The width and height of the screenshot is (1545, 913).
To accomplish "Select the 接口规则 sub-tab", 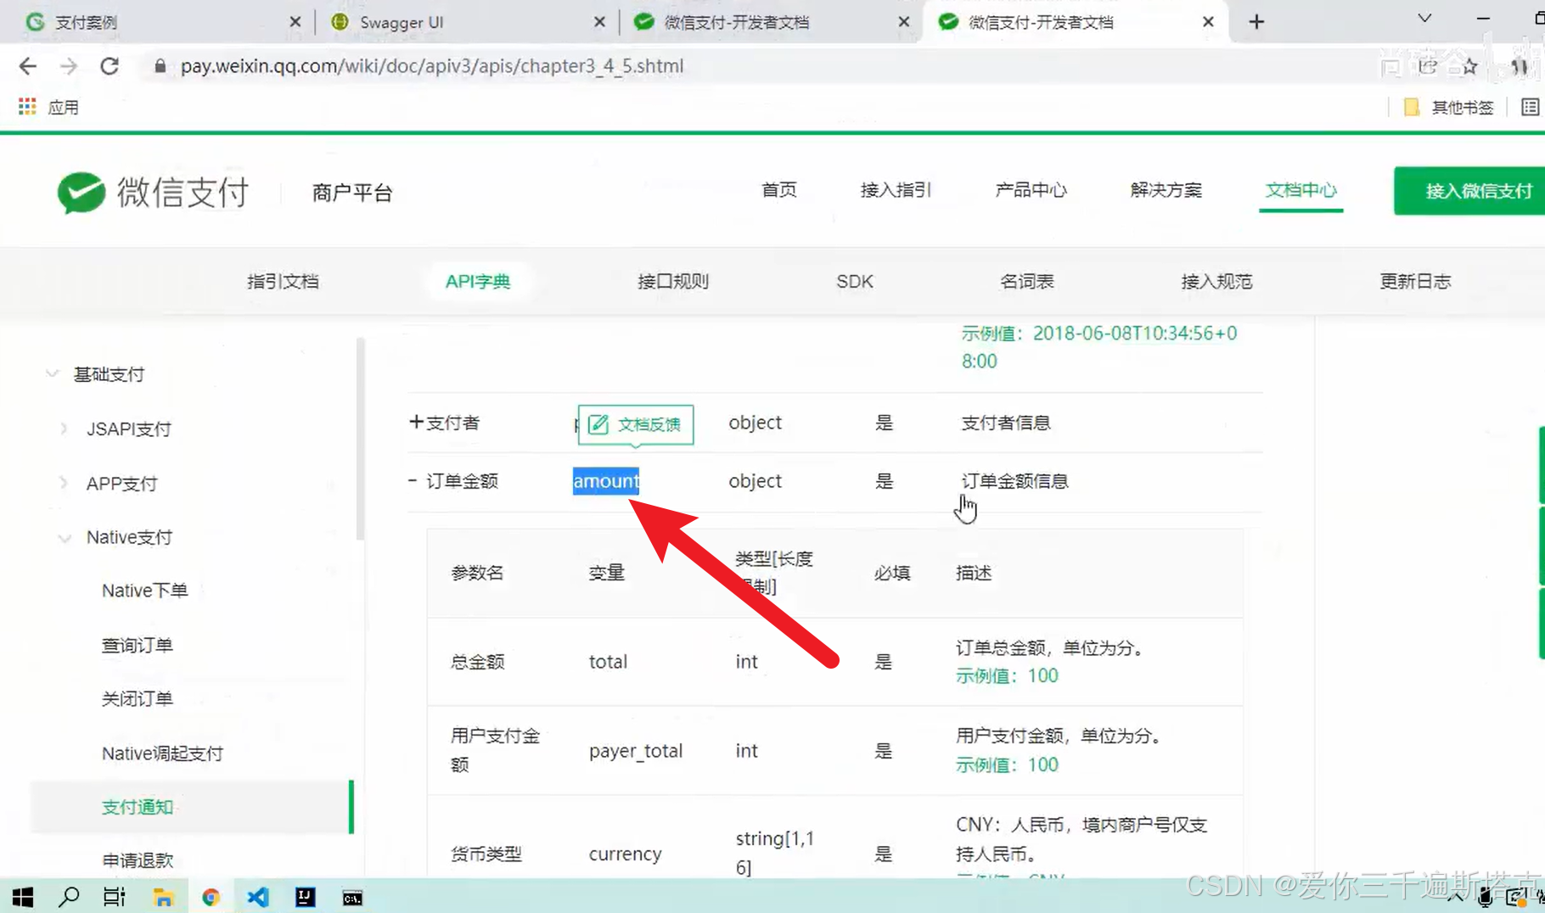I will coord(673,282).
